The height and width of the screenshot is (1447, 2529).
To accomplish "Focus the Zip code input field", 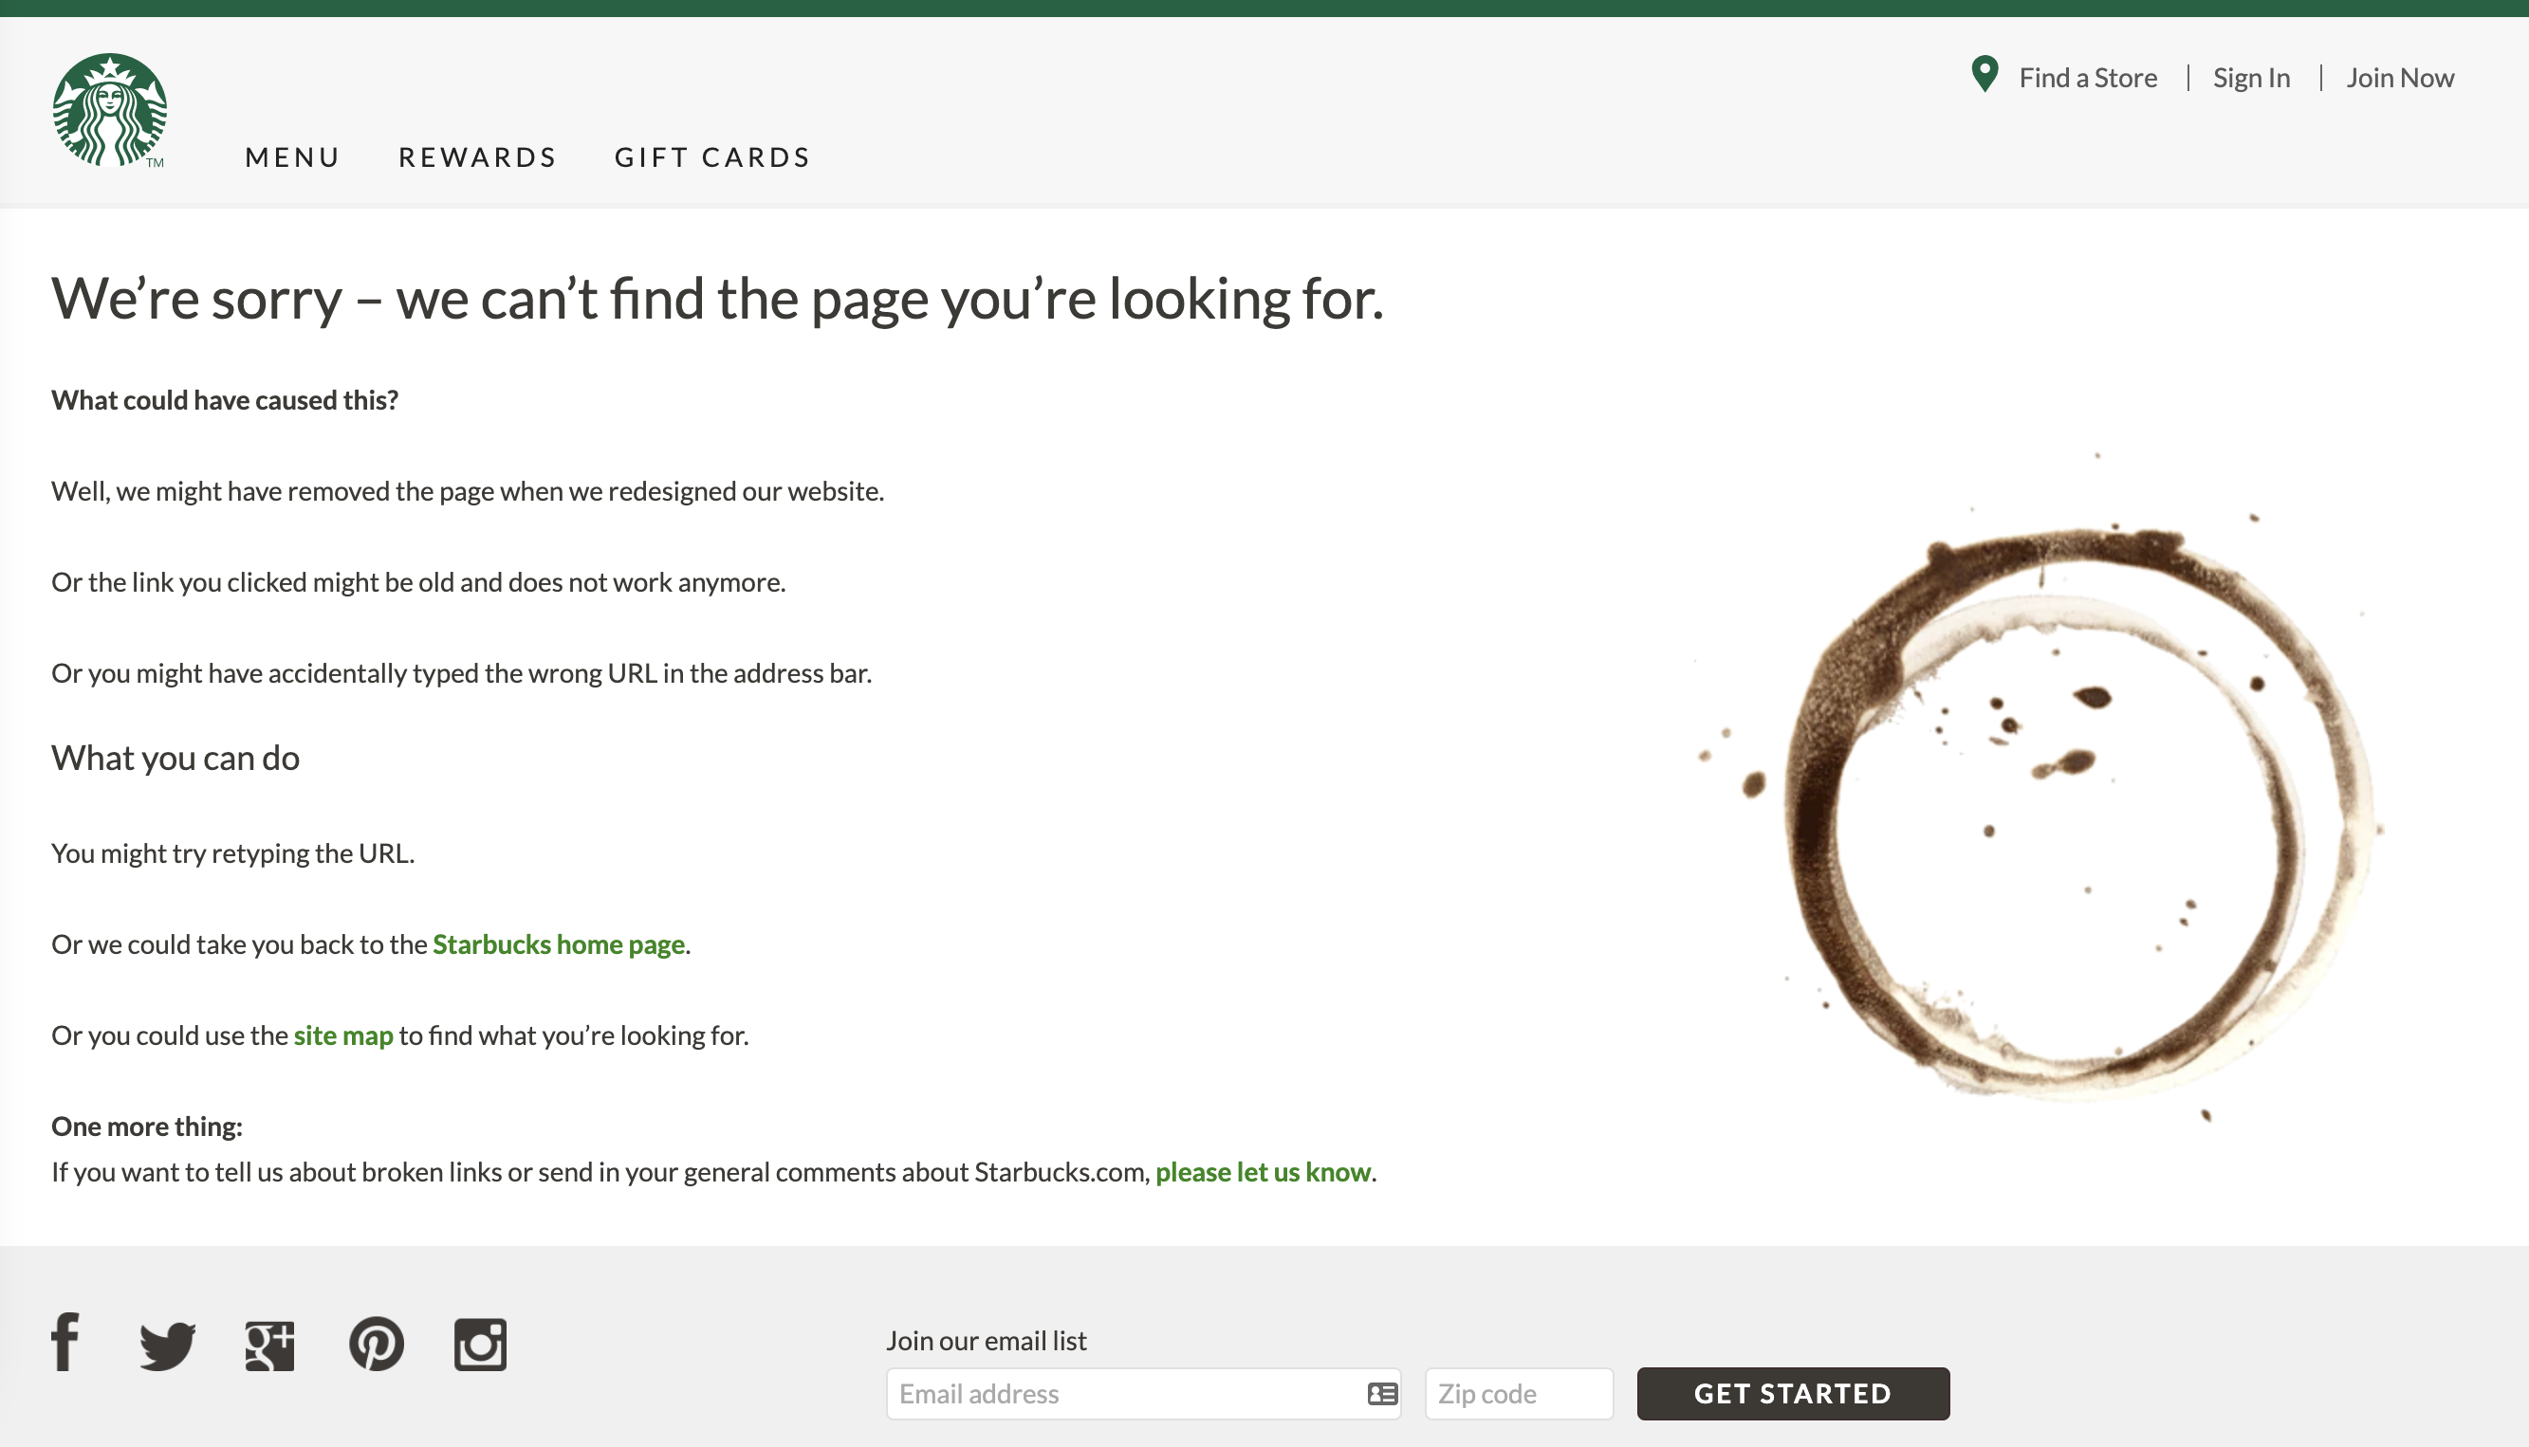I will point(1519,1393).
